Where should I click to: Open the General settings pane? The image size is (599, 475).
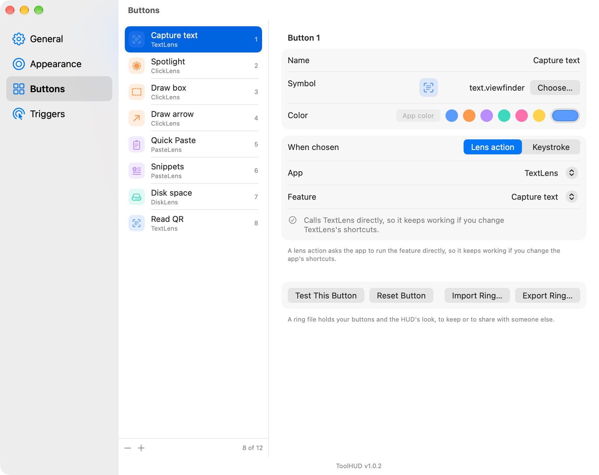click(59, 39)
